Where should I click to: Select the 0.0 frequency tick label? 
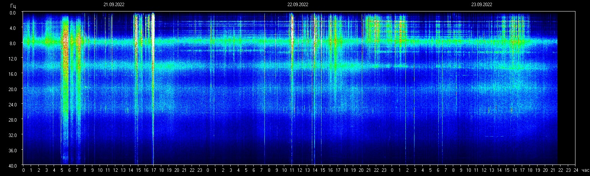(13, 13)
